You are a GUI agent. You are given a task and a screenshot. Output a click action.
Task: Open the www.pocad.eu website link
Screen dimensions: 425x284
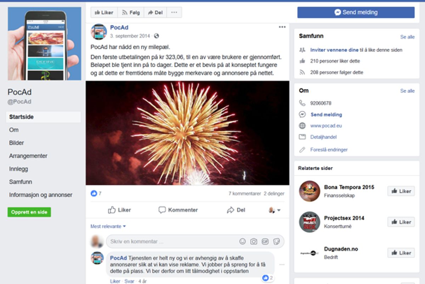point(326,126)
